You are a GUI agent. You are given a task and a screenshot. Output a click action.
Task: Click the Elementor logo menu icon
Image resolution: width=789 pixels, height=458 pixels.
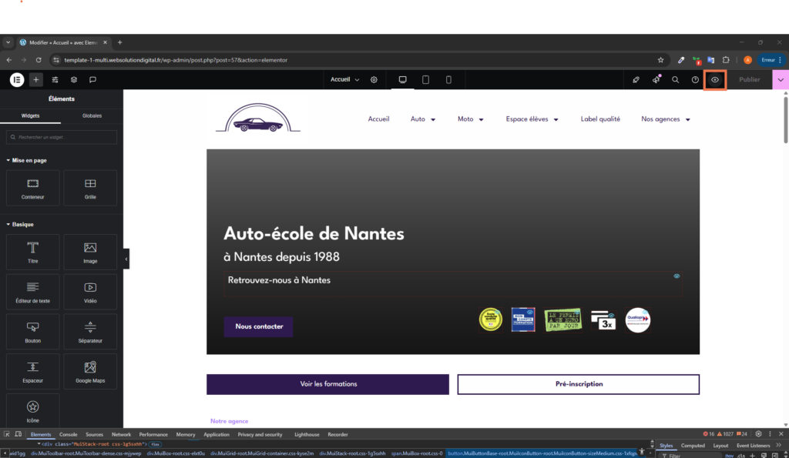(x=17, y=79)
